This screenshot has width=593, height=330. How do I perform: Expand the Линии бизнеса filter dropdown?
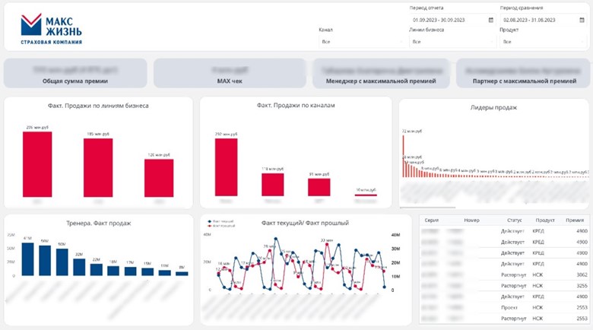click(x=452, y=42)
